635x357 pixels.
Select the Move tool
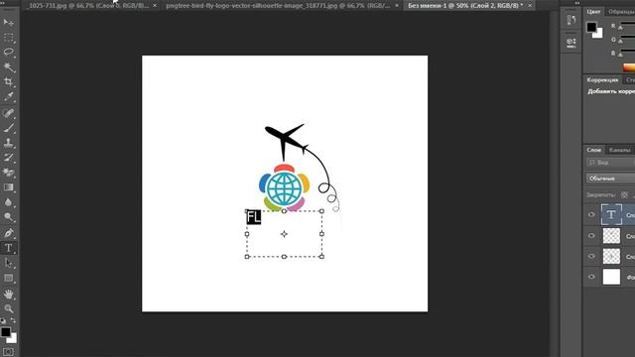8,22
